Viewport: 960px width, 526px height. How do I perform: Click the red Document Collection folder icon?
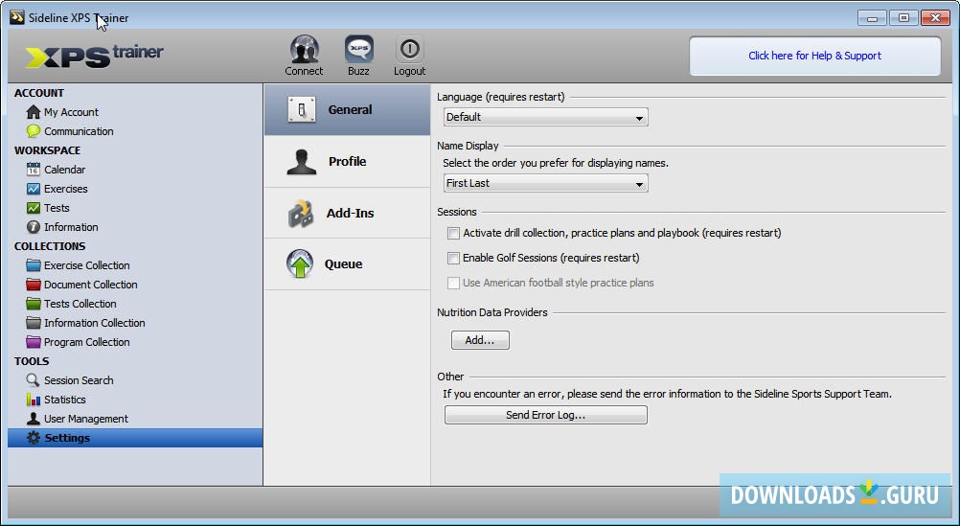(x=34, y=285)
